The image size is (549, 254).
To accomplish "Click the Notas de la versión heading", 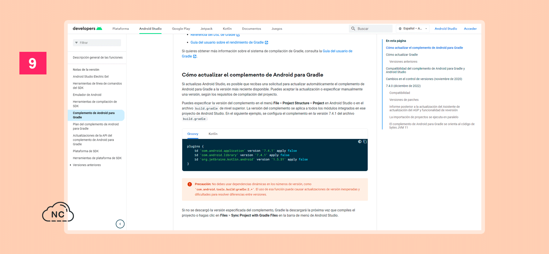I will [x=86, y=70].
